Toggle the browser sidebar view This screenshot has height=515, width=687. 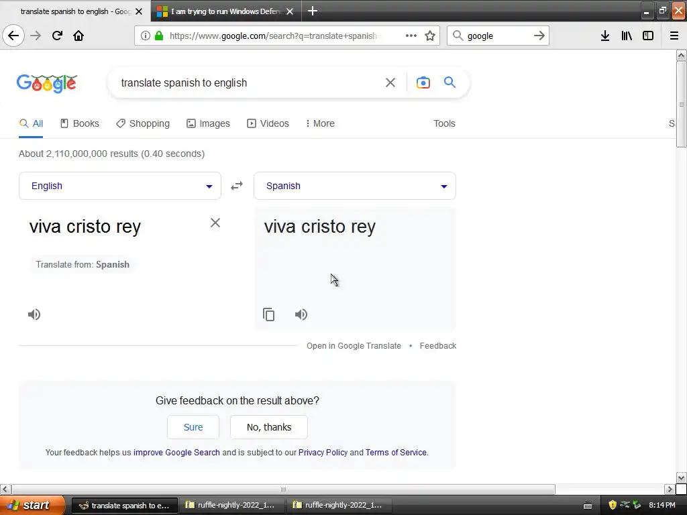pyautogui.click(x=648, y=36)
